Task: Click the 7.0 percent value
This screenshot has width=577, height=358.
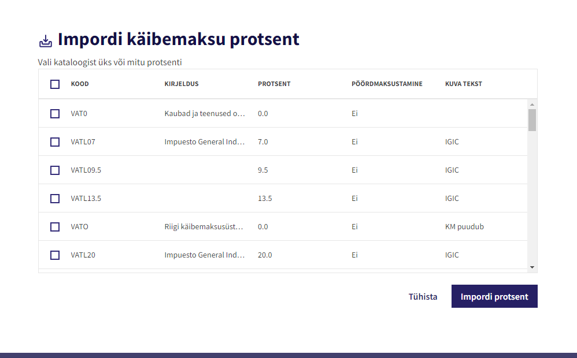Action: pyautogui.click(x=262, y=142)
